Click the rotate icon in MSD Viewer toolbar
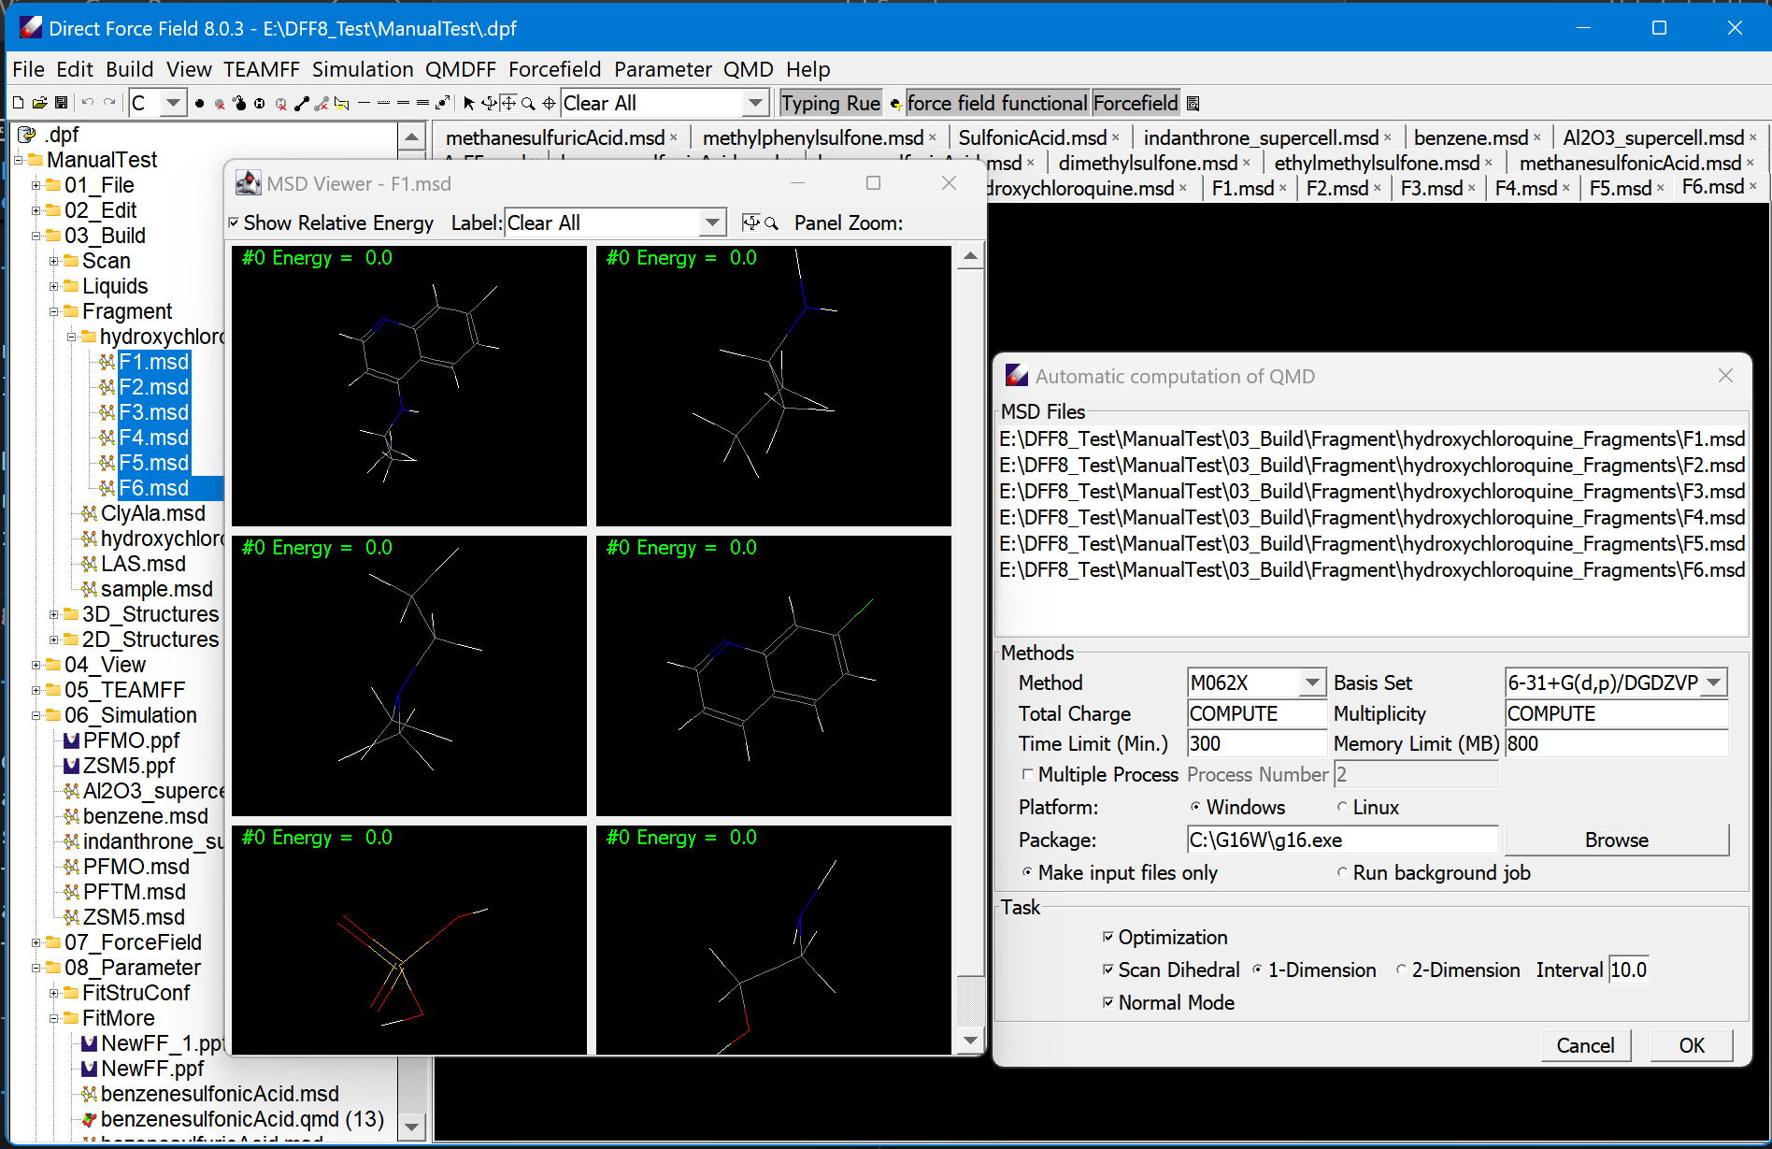This screenshot has height=1149, width=1772. [x=750, y=223]
